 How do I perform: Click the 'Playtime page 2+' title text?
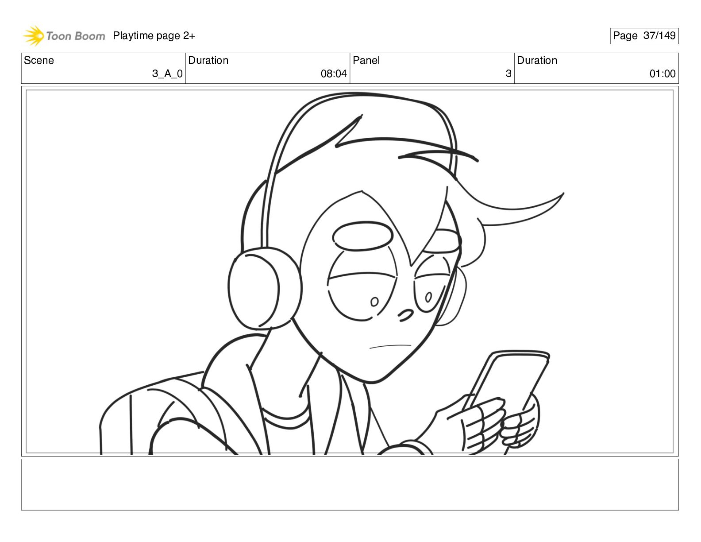(154, 36)
